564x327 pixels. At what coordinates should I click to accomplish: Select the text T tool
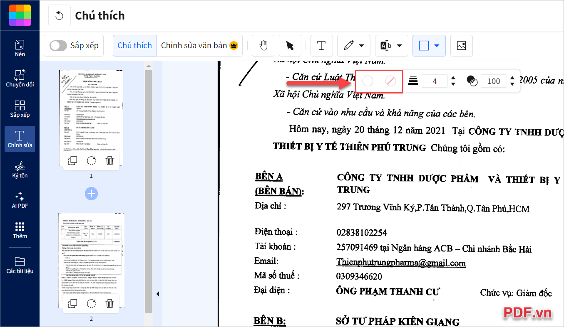(321, 46)
